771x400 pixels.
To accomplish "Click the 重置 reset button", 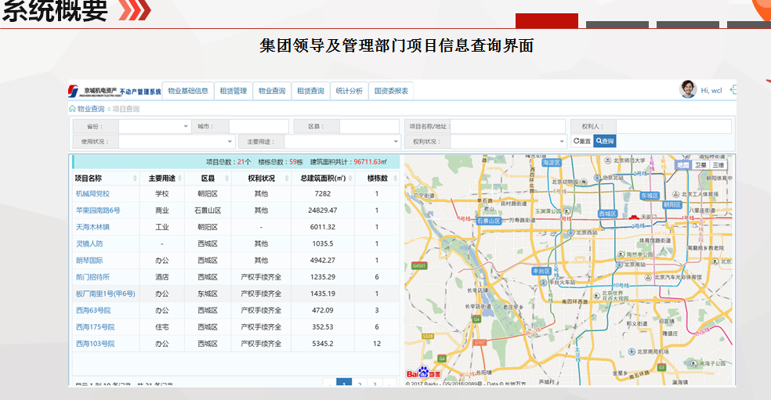I will (581, 142).
